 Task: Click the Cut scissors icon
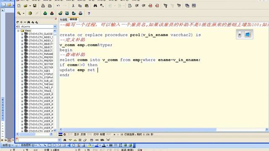click(x=73, y=6)
